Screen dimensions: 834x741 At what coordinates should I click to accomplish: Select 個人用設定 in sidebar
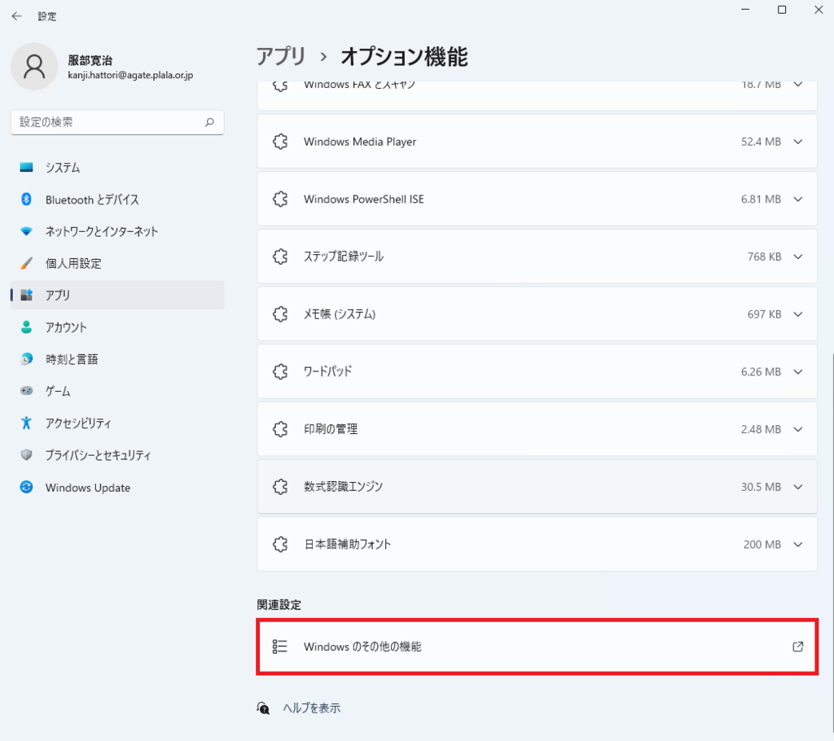coord(117,263)
